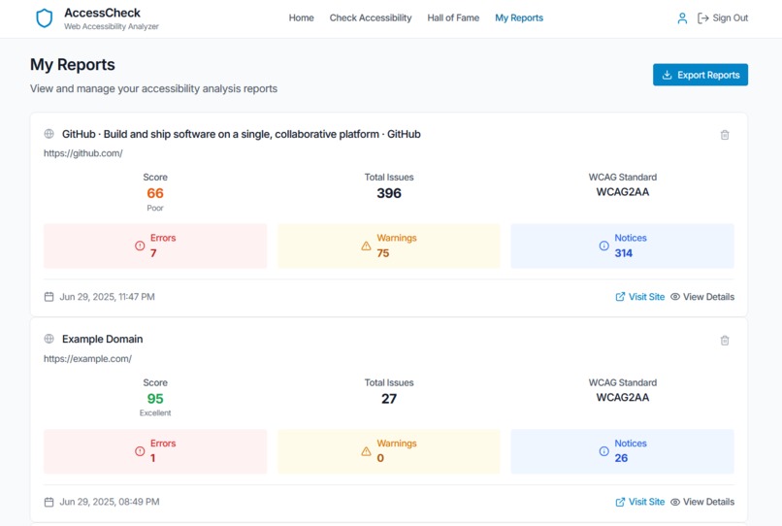This screenshot has width=782, height=526.
Task: Click the Example Domain report title
Action: pos(102,340)
